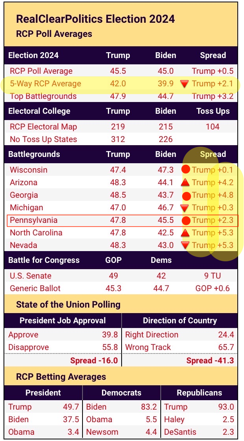Click the Wrong Track row link
Screen dimensions: 244x441
(x=148, y=347)
